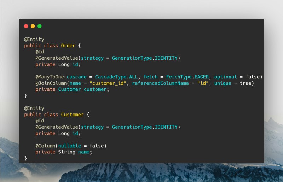Select "false" after nullable
283x182 pixels.
pyautogui.click(x=97, y=146)
